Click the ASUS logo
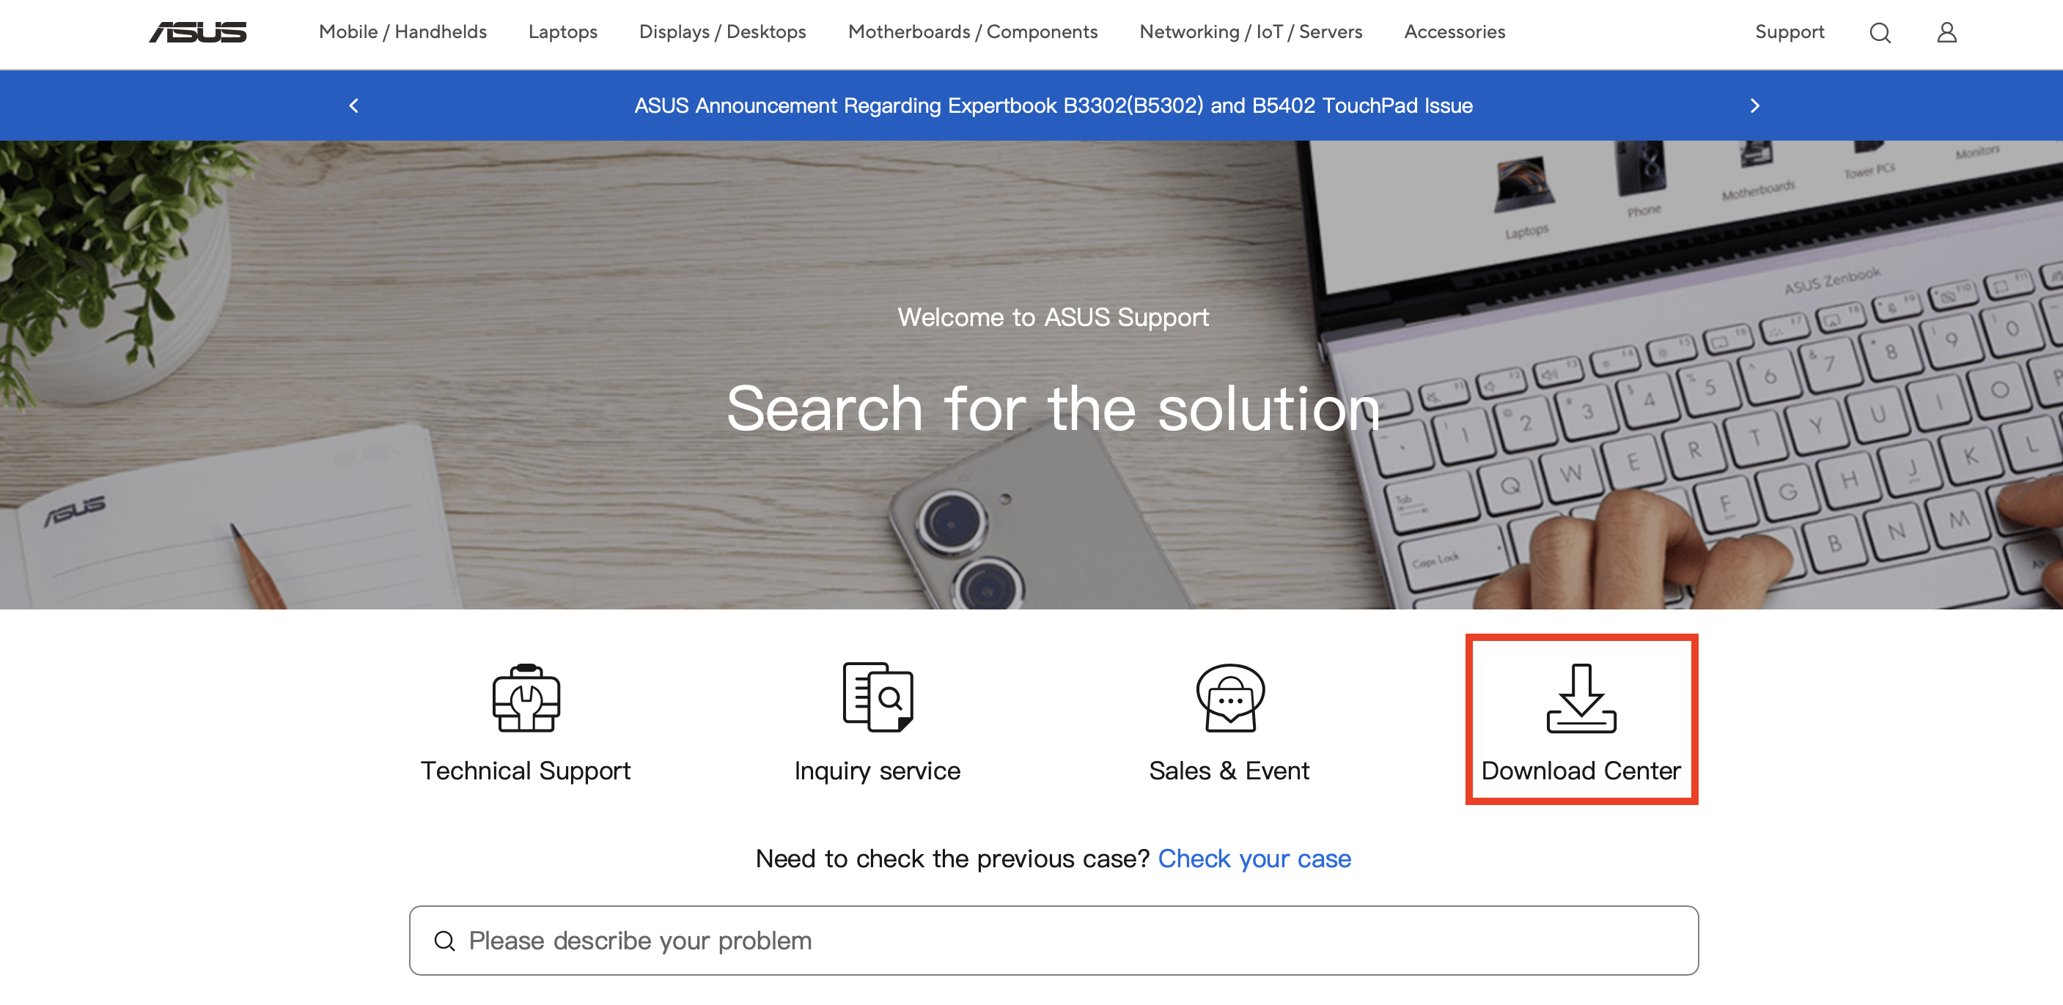The height and width of the screenshot is (1005, 2063). (194, 32)
